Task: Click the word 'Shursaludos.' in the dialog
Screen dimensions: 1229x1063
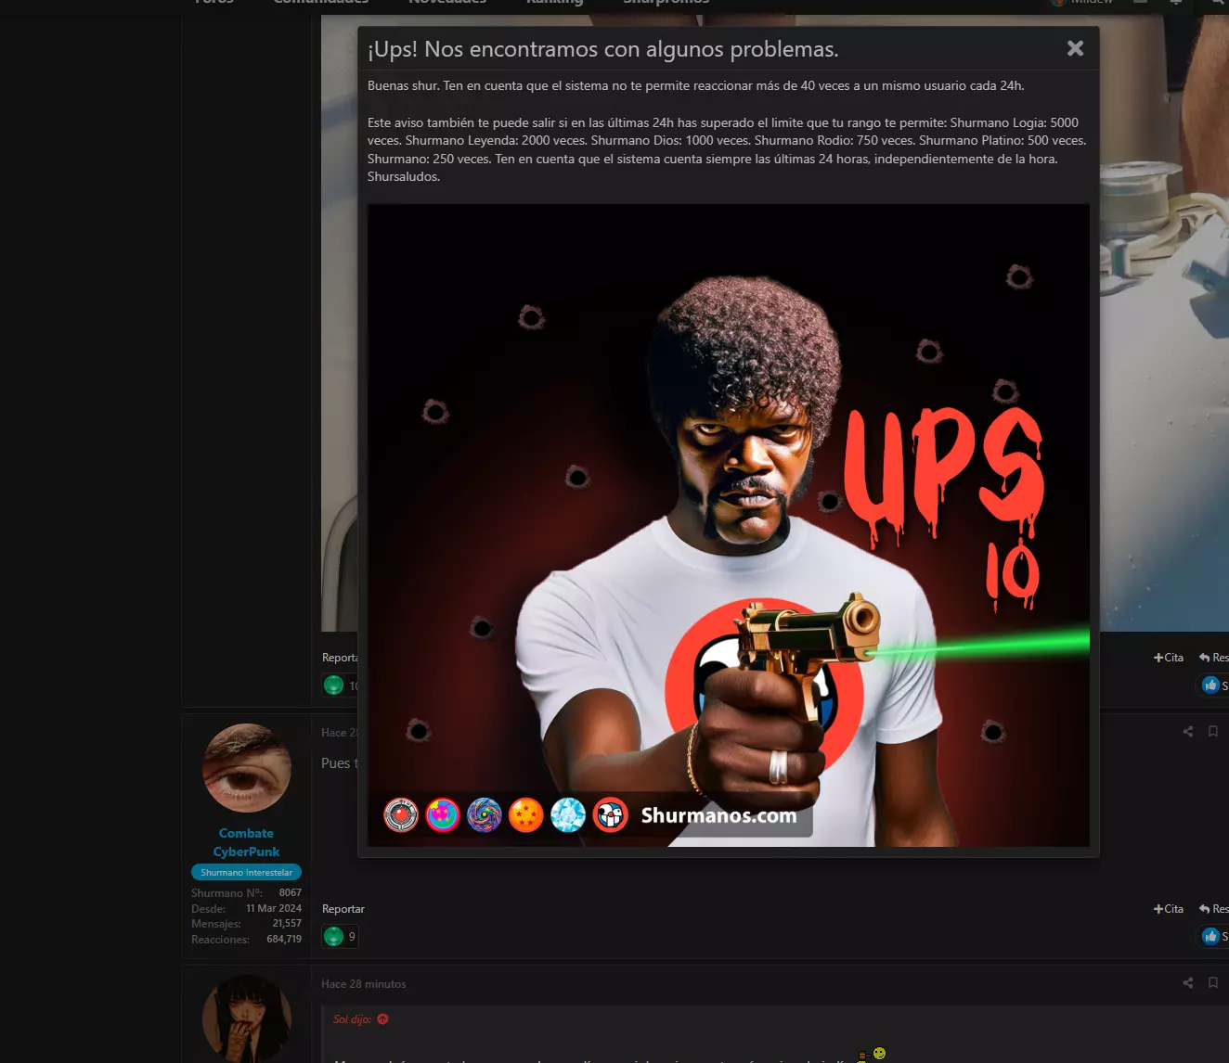Action: 404,177
